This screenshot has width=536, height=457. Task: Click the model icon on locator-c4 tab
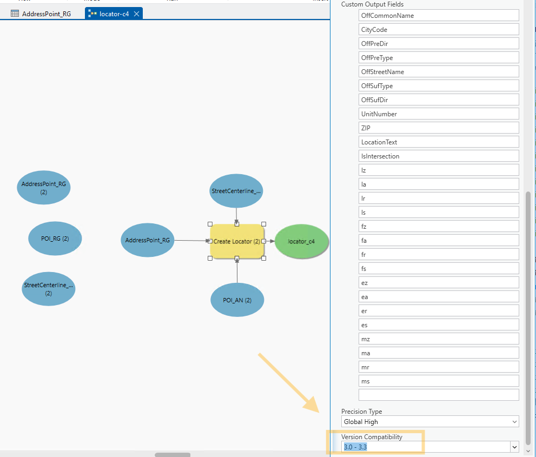(x=92, y=14)
